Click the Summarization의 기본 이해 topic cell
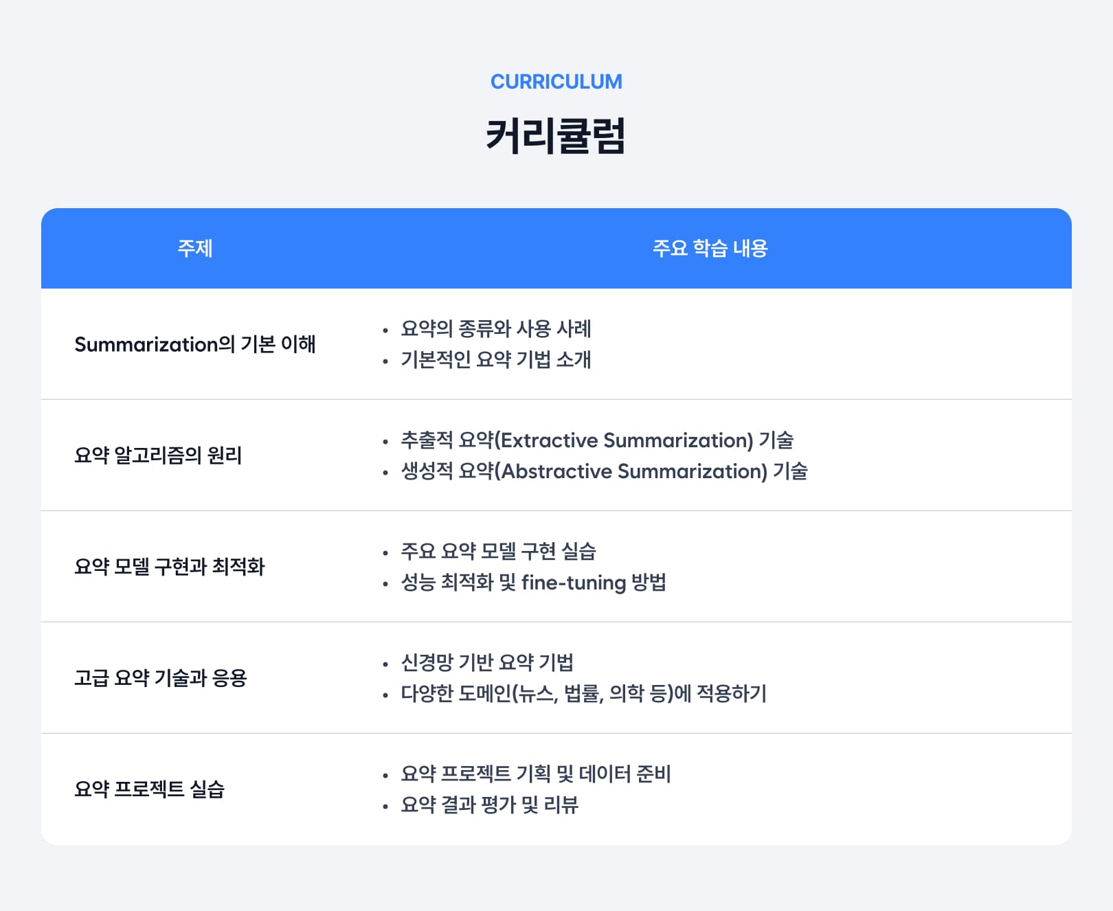The height and width of the screenshot is (911, 1113). (x=195, y=344)
